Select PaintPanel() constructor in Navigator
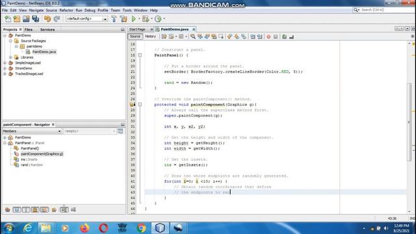 30,148
